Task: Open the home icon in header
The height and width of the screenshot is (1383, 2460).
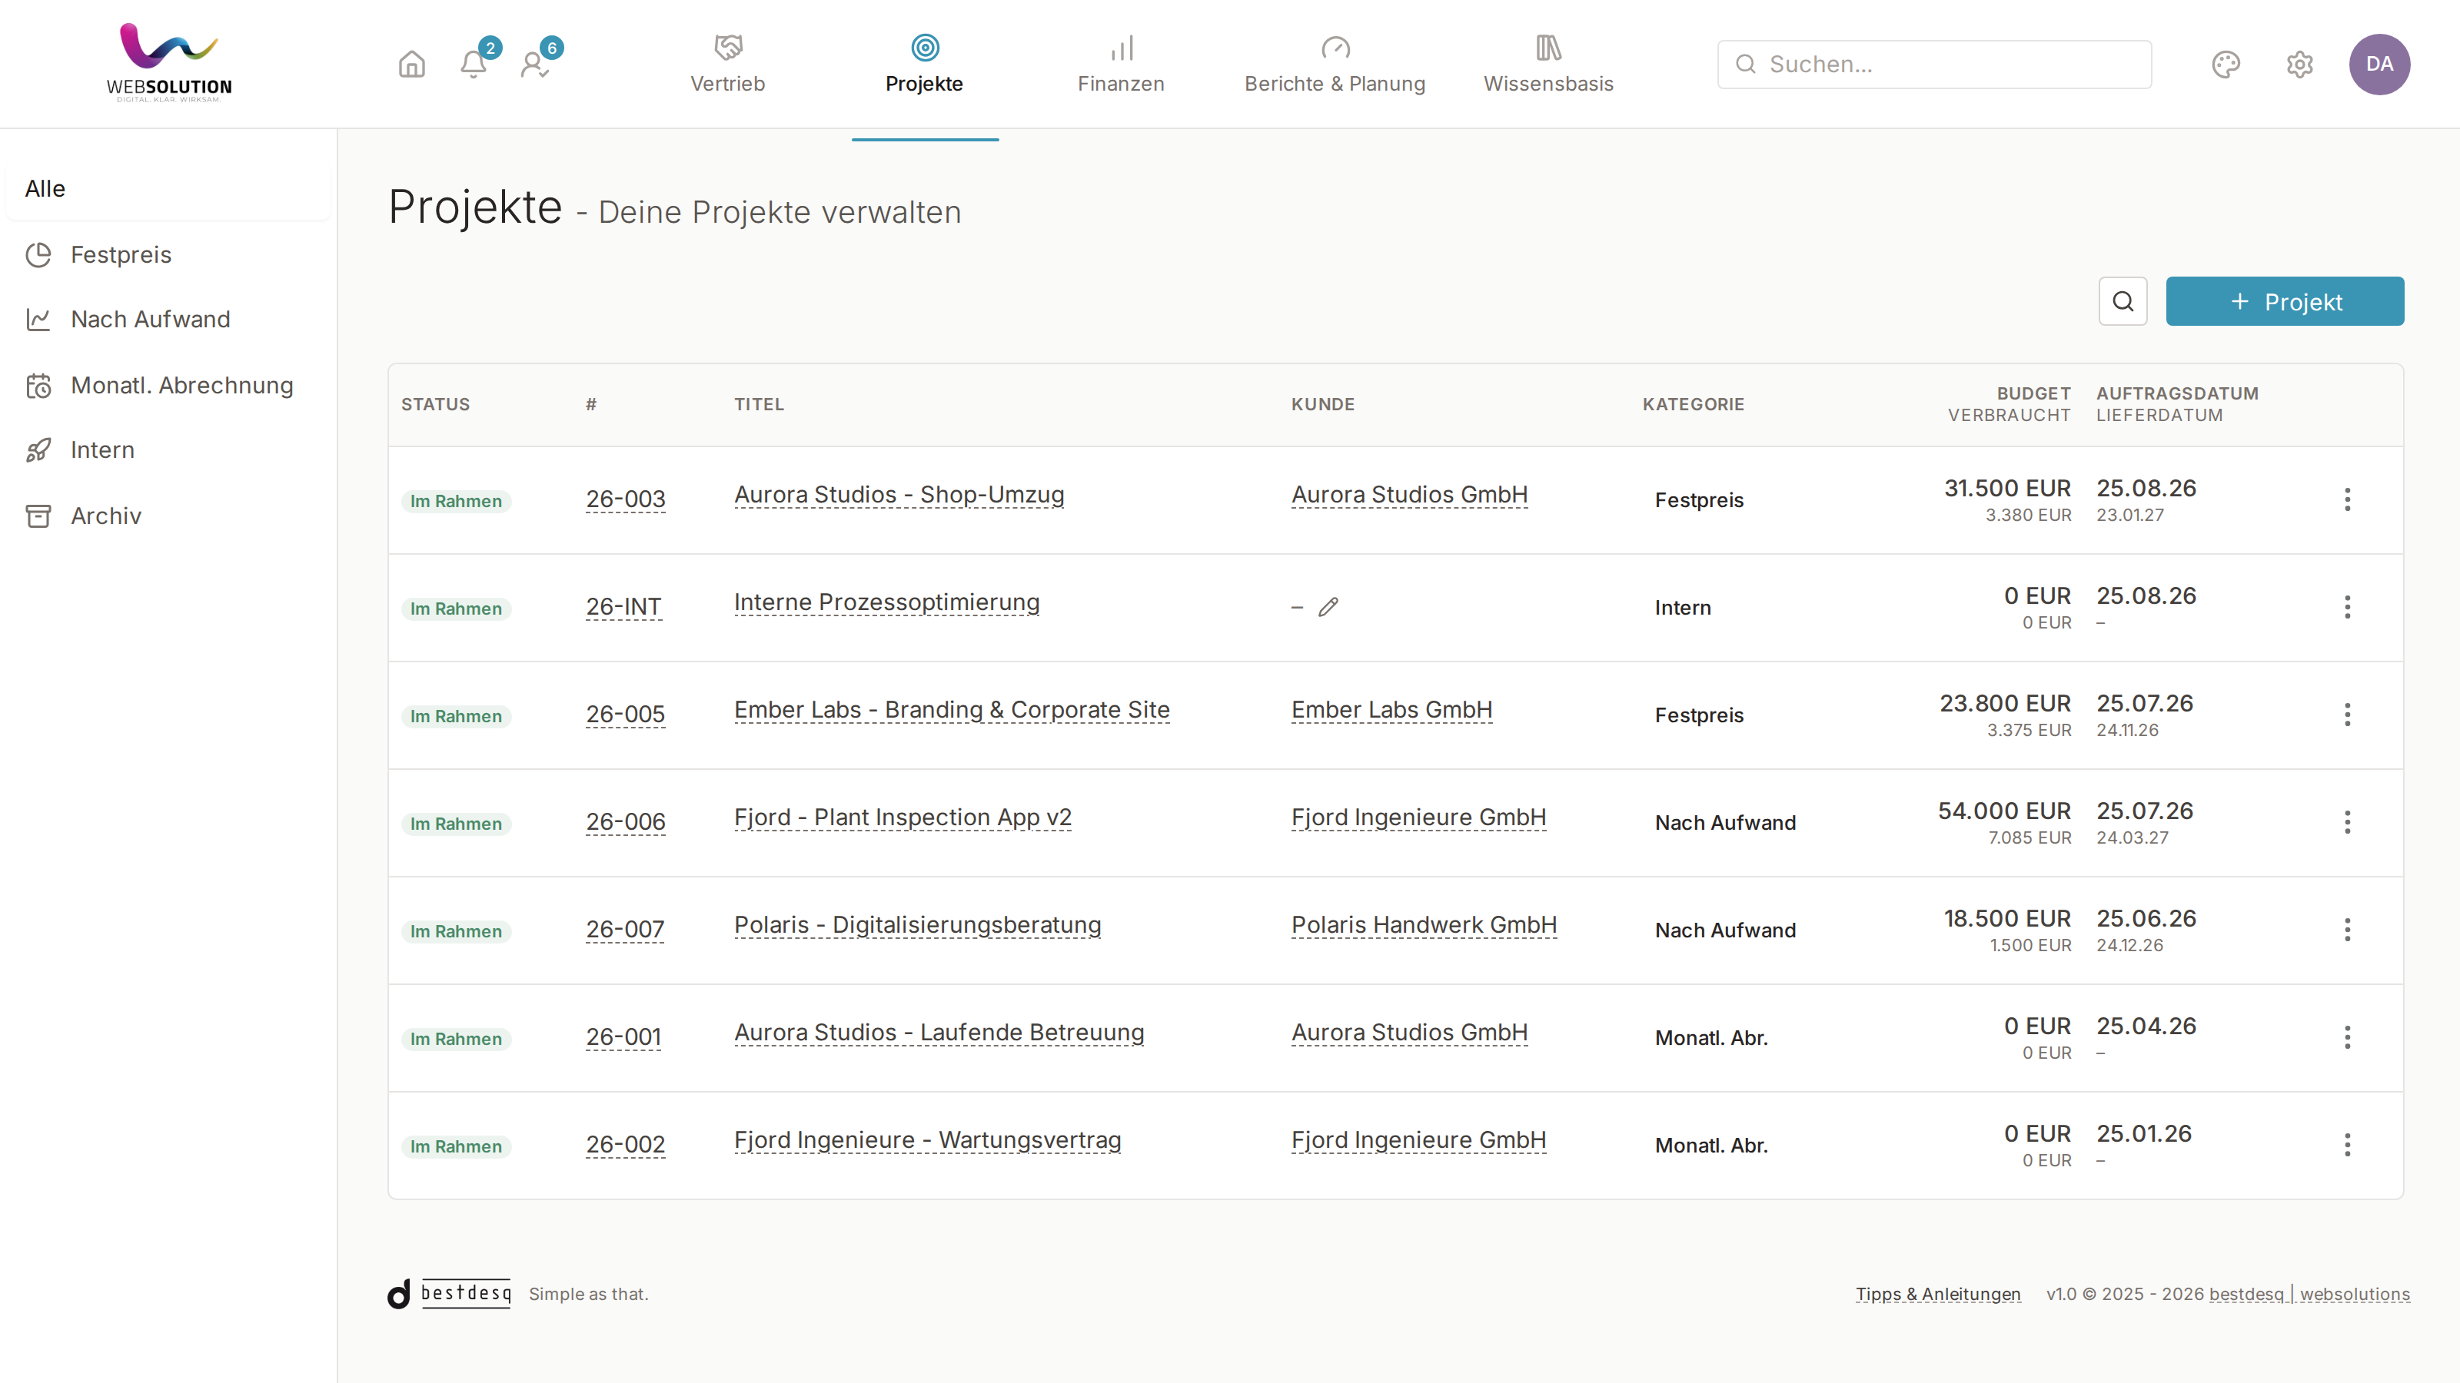Action: tap(411, 64)
